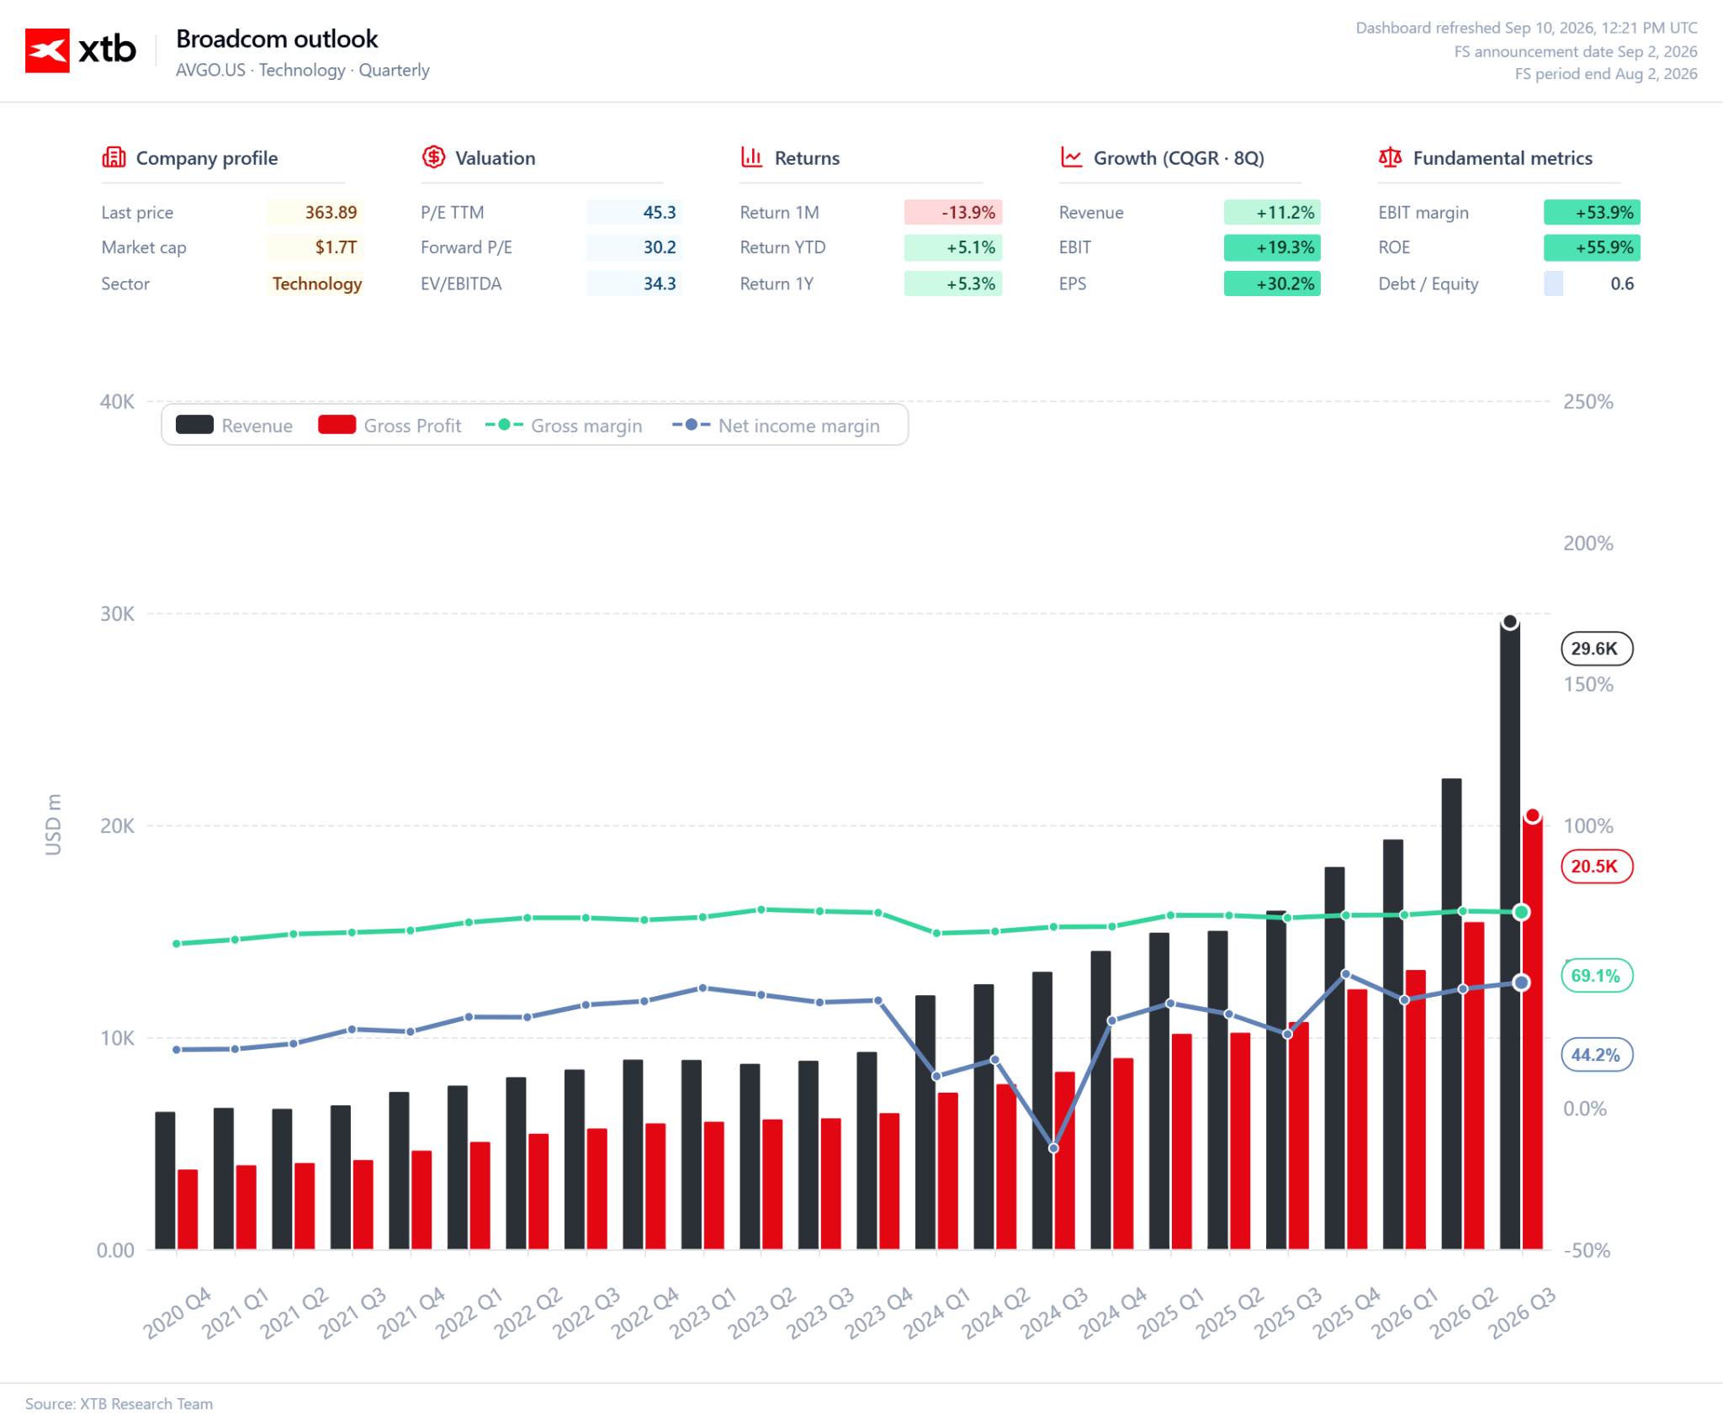Click the Growth line chart icon
1723x1420 pixels.
tap(1071, 157)
